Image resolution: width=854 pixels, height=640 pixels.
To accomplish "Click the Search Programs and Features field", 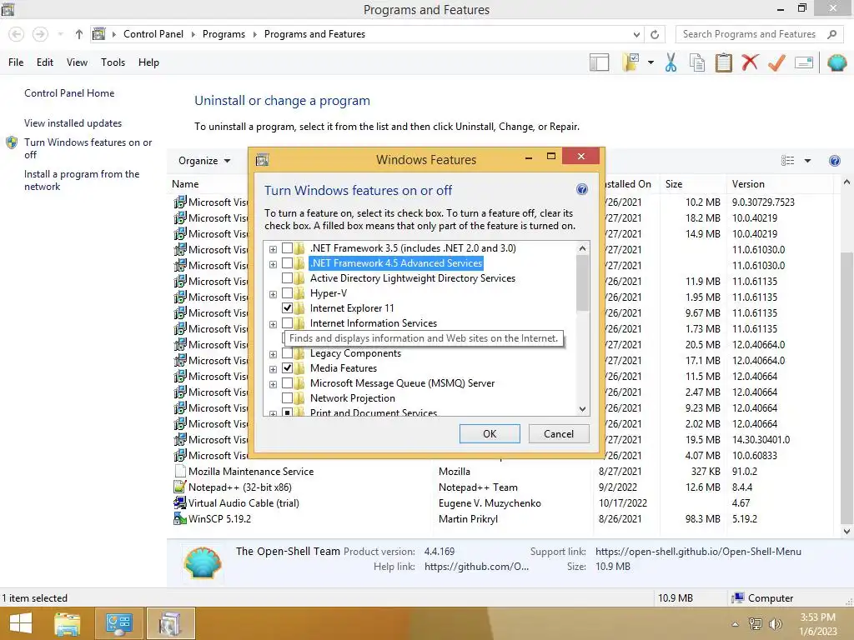I will (750, 34).
